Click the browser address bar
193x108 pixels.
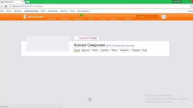99,6
